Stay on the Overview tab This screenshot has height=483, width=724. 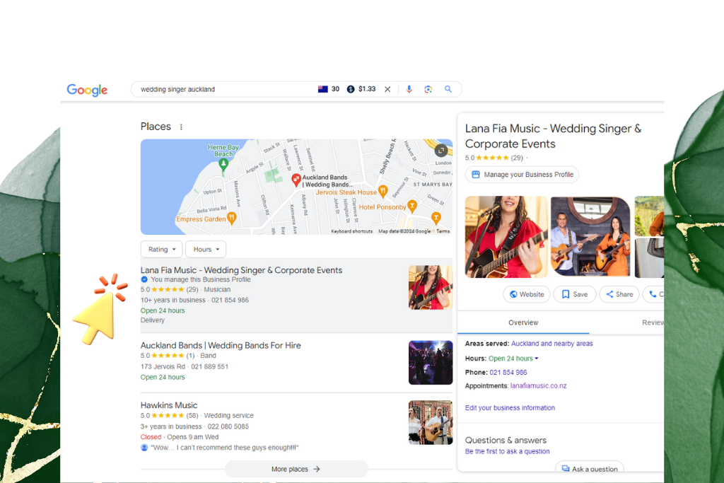pos(523,322)
